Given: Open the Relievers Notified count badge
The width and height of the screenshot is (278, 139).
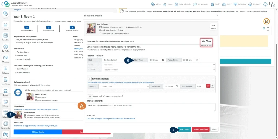Looking at the screenshot, I should (x=27, y=27).
